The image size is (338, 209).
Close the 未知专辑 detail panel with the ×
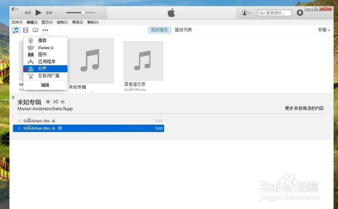click(13, 97)
